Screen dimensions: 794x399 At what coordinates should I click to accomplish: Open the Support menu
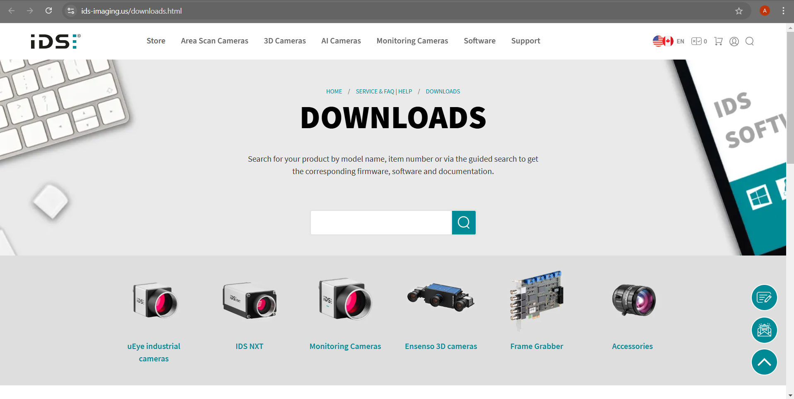[525, 41]
